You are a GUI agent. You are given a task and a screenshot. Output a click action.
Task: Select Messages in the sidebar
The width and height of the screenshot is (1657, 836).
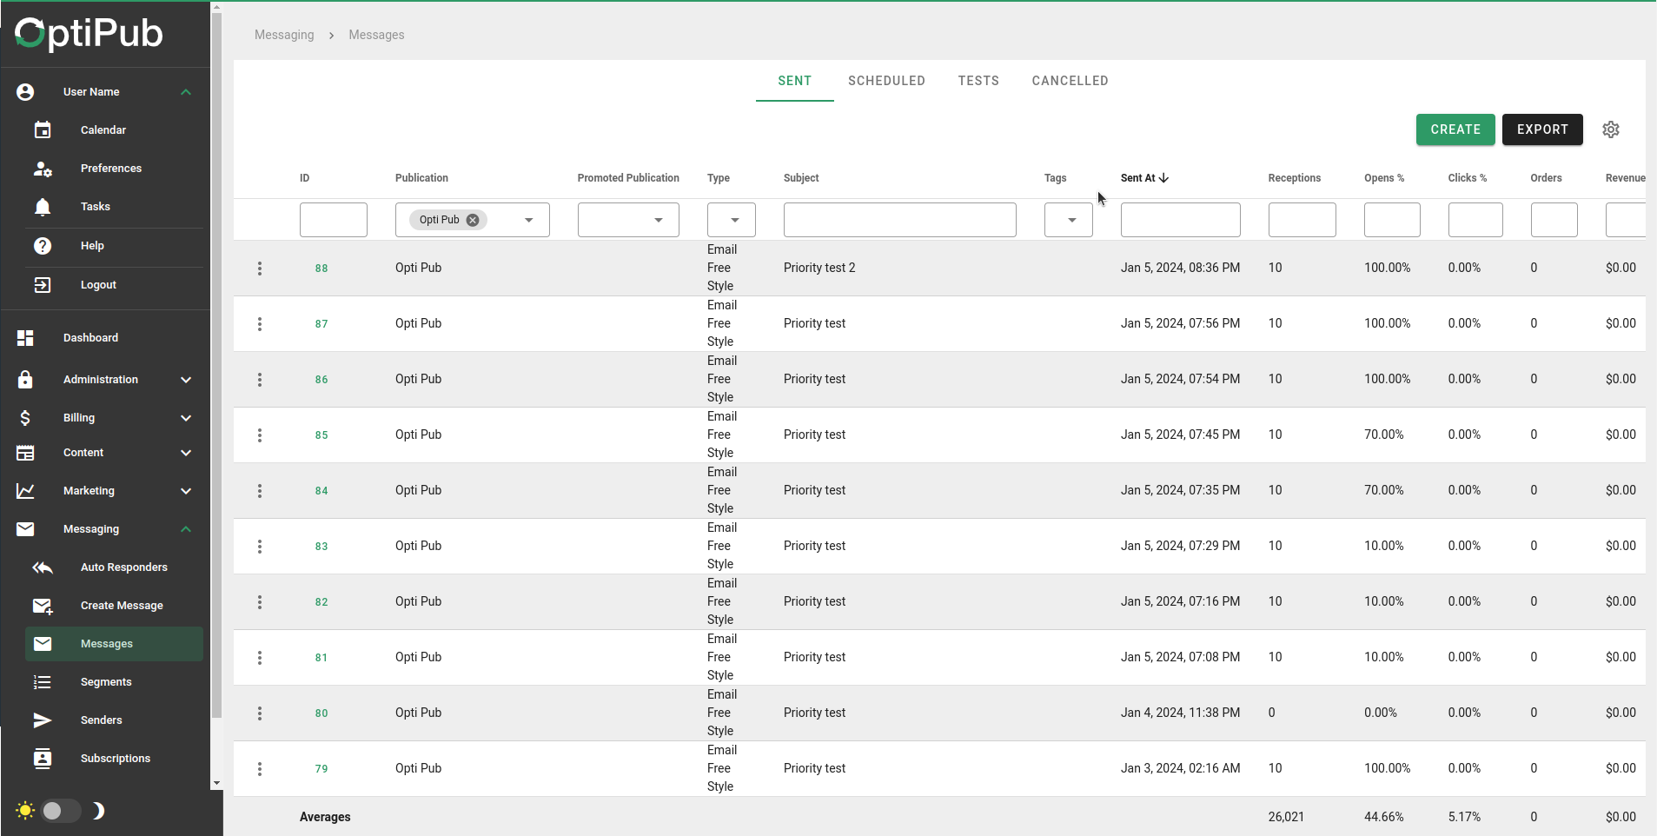[x=114, y=644]
